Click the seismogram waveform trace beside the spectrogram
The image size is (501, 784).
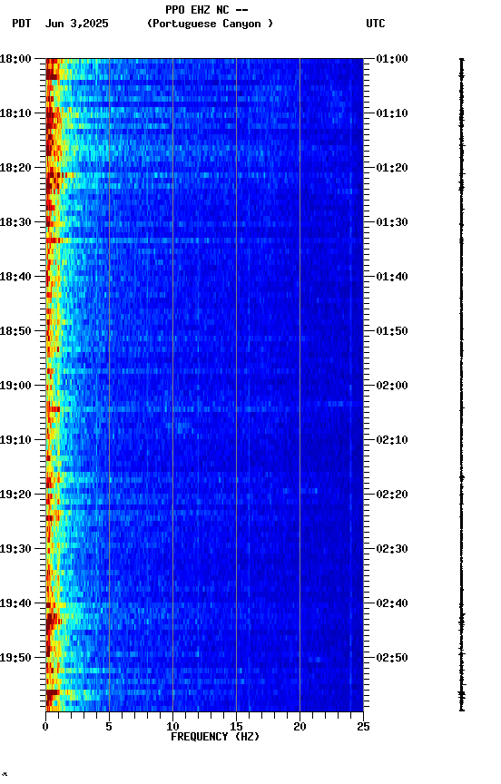(x=461, y=385)
